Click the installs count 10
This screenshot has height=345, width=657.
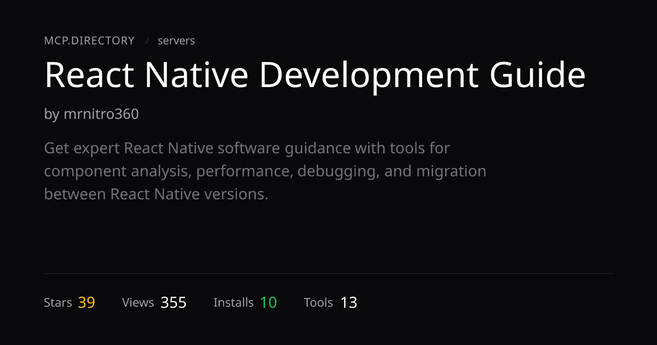coord(268,303)
